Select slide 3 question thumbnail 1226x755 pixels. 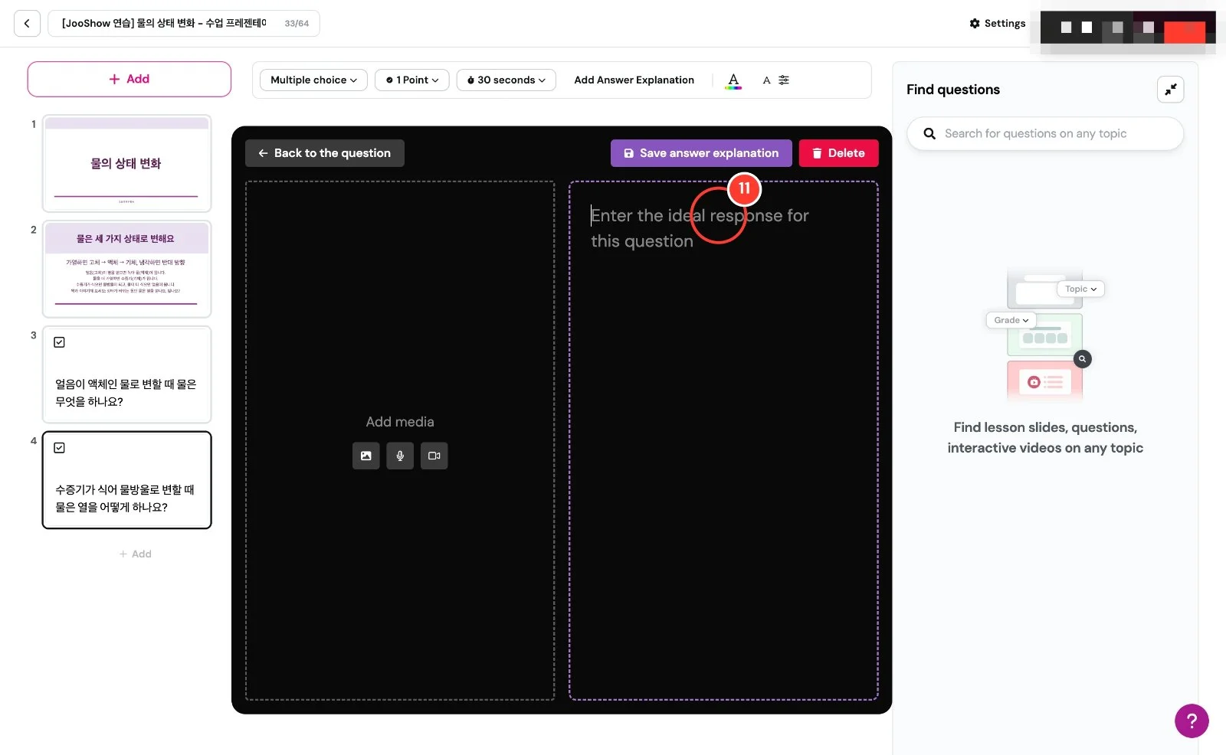point(126,374)
